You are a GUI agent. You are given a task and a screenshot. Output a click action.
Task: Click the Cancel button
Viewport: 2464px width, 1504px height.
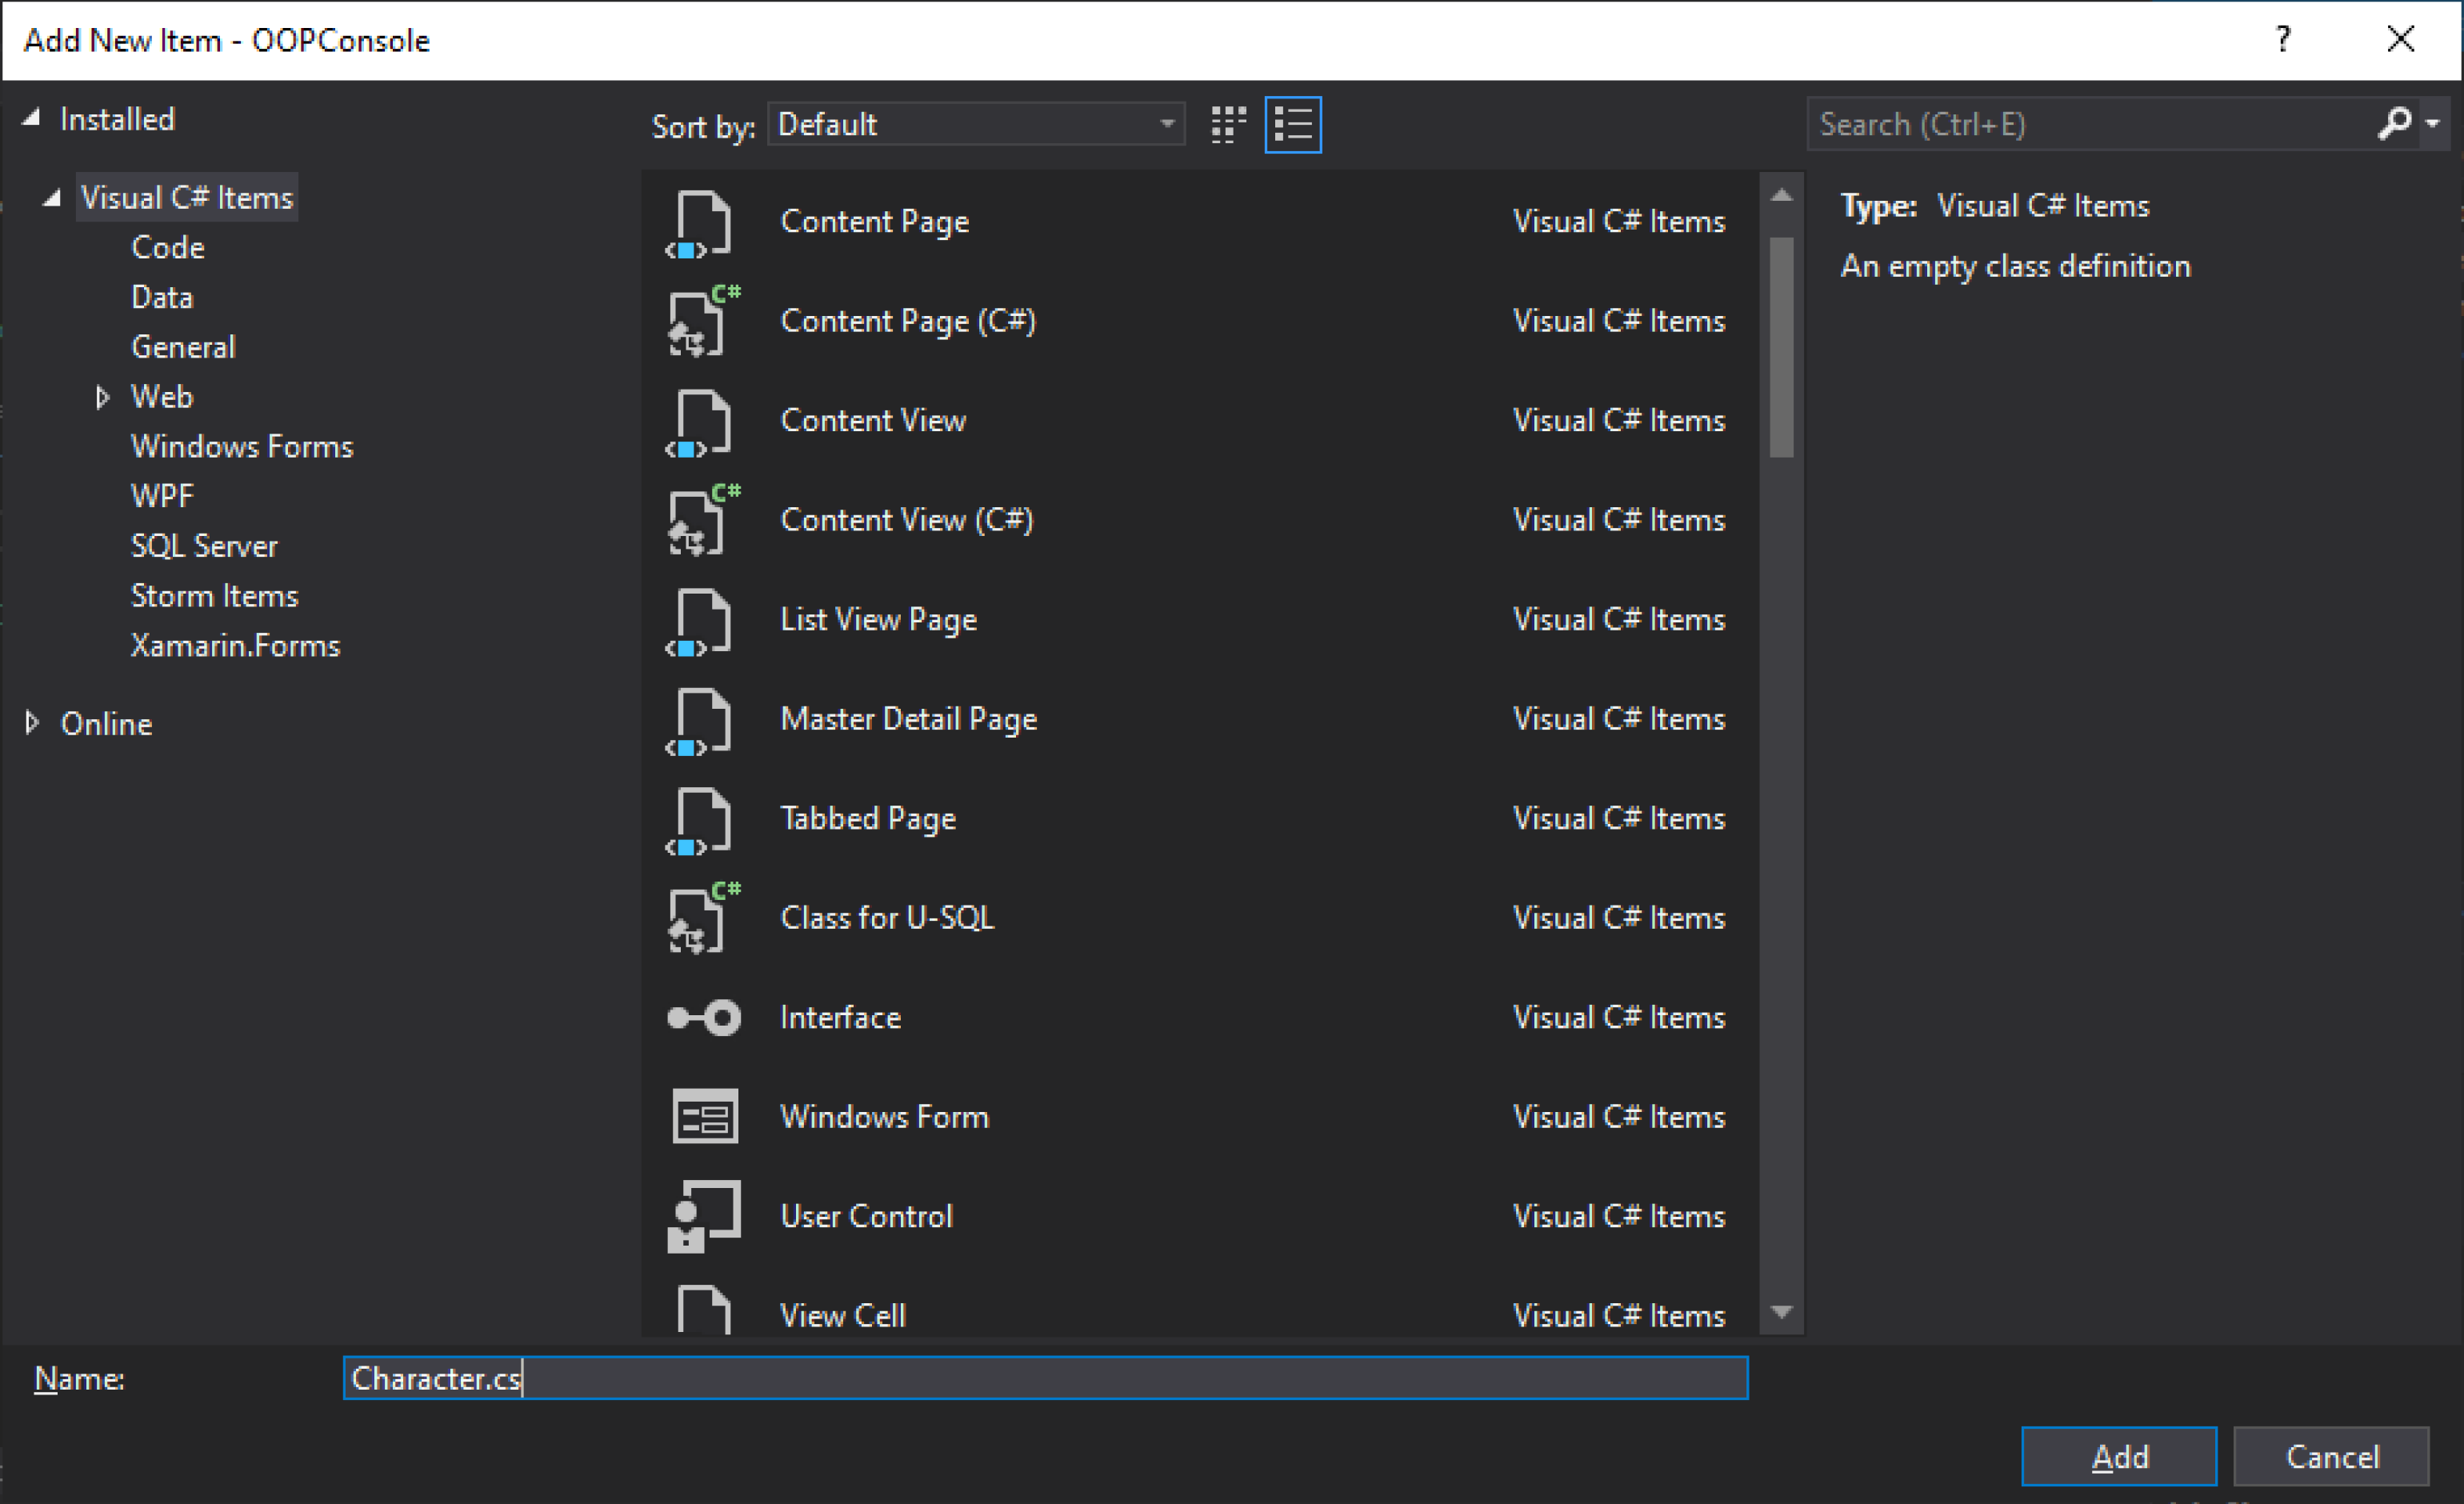[x=2331, y=1456]
